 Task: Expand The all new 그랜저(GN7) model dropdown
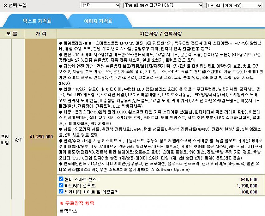click(x=163, y=5)
